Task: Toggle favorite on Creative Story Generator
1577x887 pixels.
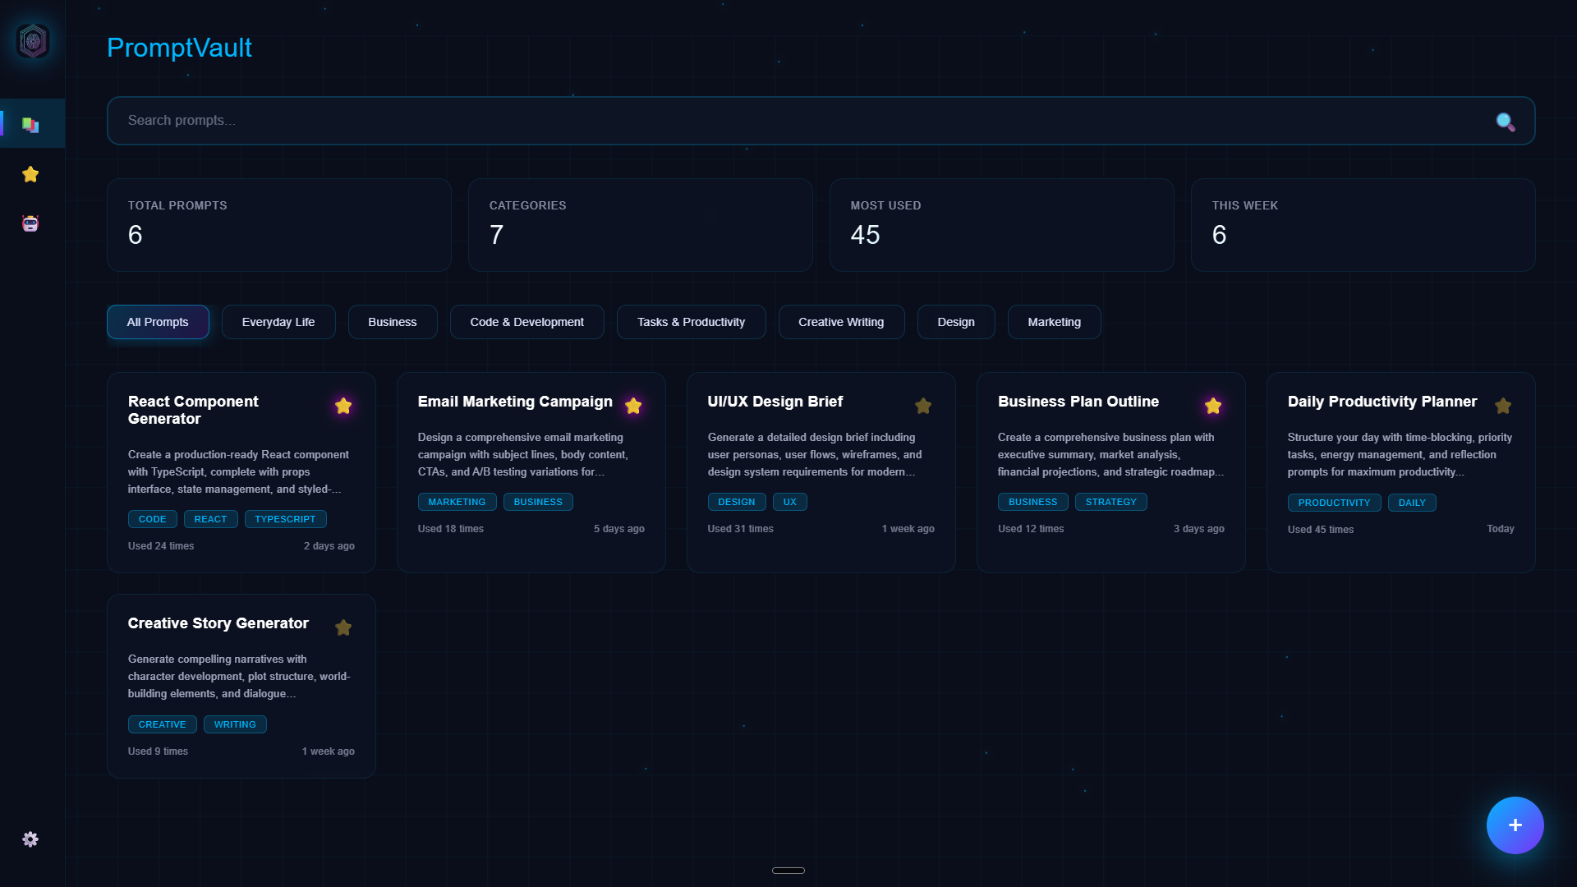Action: pyautogui.click(x=343, y=627)
